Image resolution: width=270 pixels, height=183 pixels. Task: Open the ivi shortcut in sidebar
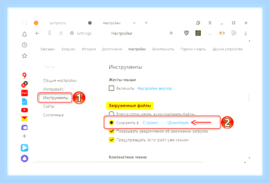[x=24, y=93]
